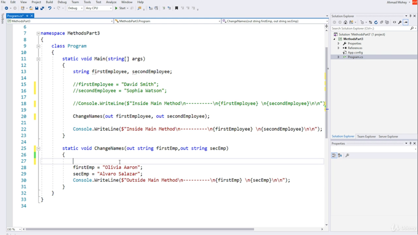
Task: Click Sync with Active Document icon
Action: (370, 23)
